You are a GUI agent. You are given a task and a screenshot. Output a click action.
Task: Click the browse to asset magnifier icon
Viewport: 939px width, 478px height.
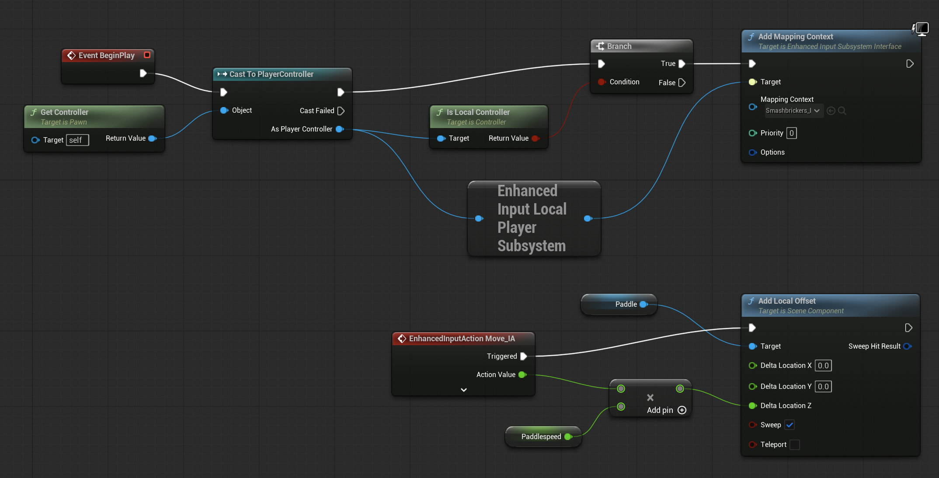(842, 111)
